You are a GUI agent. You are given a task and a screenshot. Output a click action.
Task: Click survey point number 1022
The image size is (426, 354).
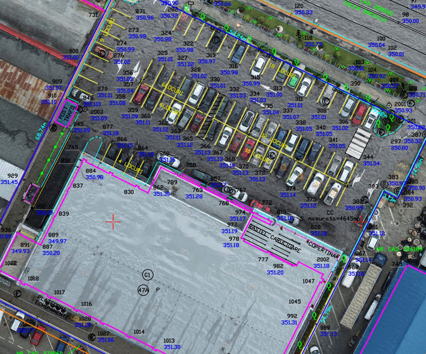point(11,263)
